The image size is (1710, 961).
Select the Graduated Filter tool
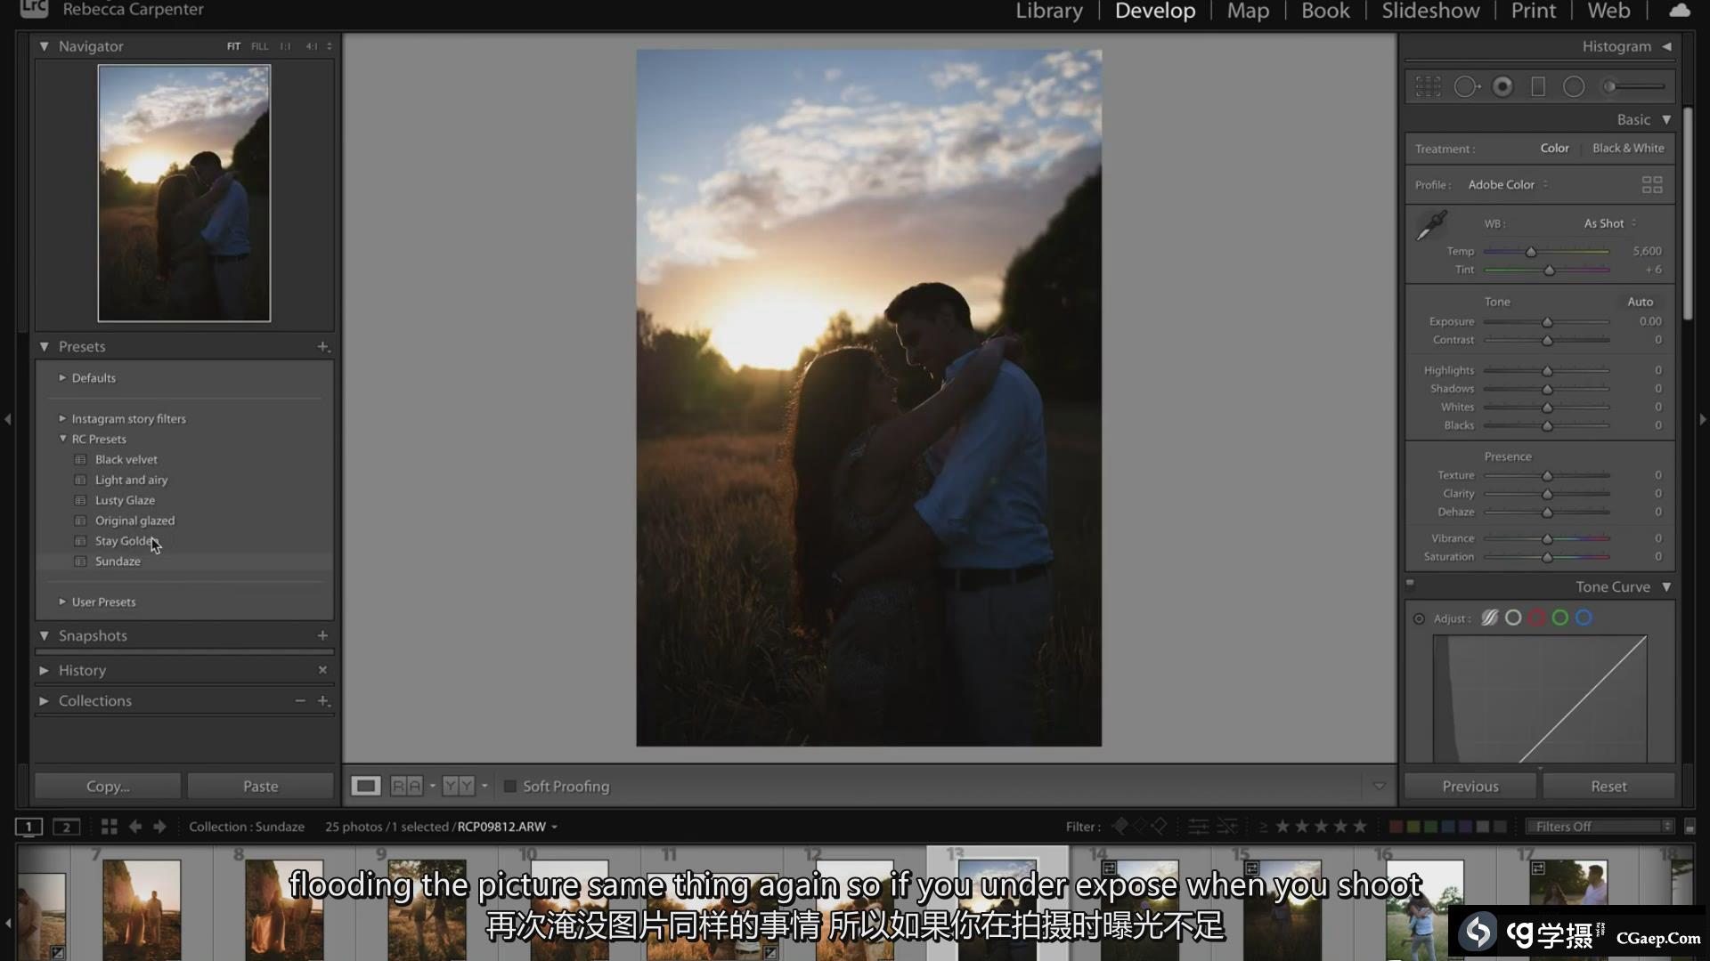point(1538,86)
